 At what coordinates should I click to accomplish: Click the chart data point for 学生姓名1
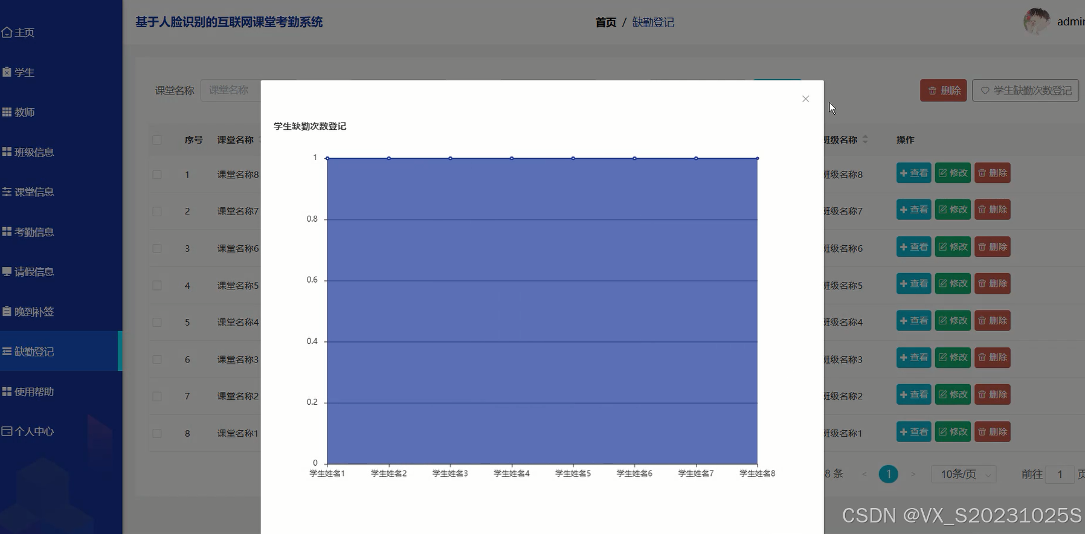[x=327, y=158]
